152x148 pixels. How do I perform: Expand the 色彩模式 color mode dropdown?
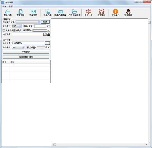click(x=21, y=26)
